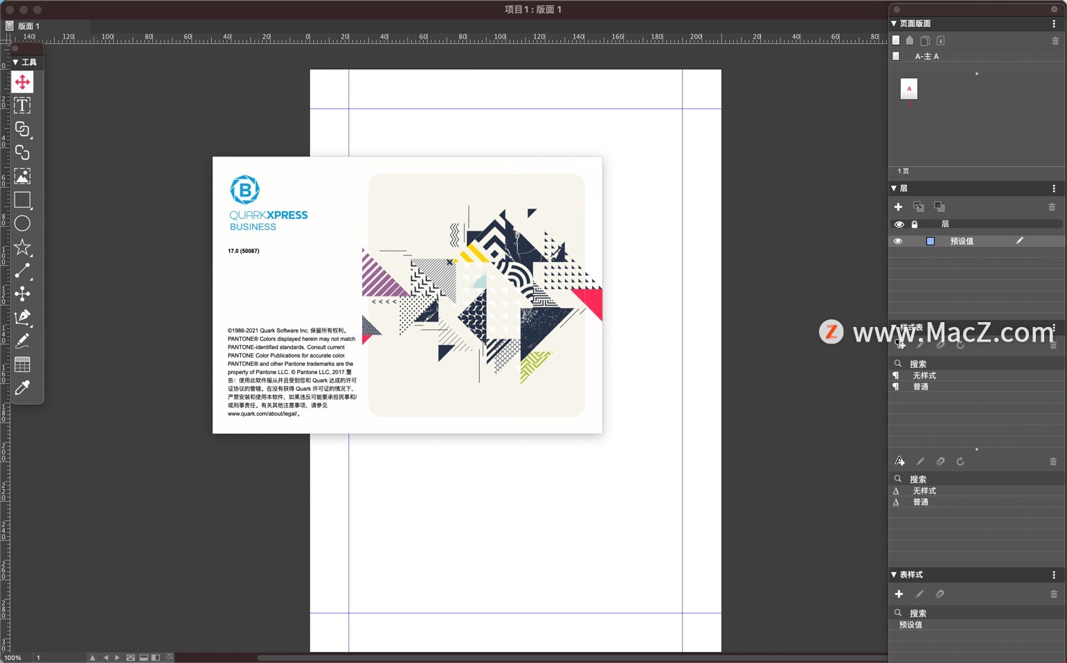The height and width of the screenshot is (663, 1067).
Task: Click duplicate master page icon
Action: click(x=925, y=40)
